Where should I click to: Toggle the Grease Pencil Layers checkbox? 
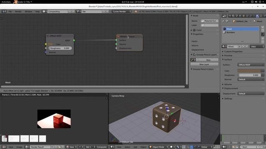click(x=195, y=55)
